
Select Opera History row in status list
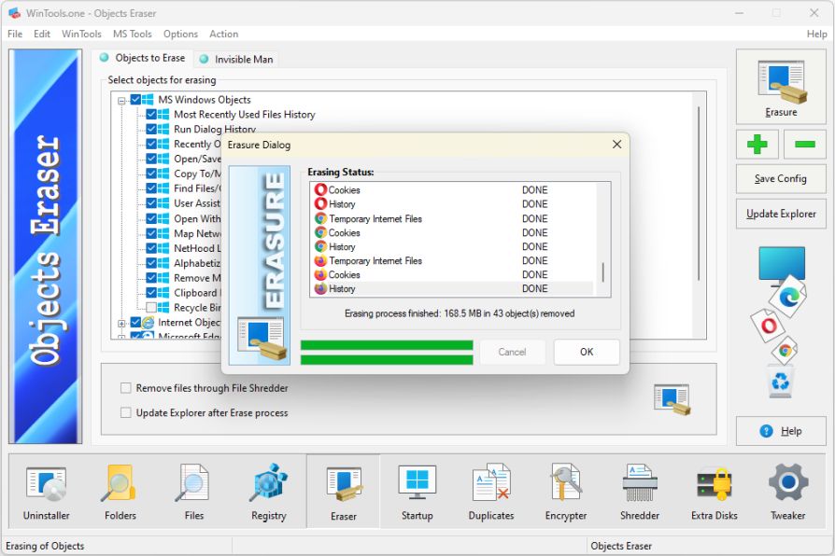[451, 203]
